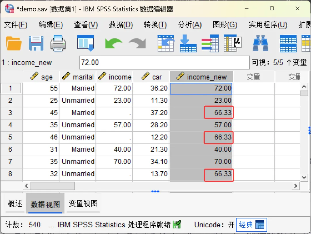The width and height of the screenshot is (311, 234).
Task: Open the 实用程序(U) menu
Action: (268, 25)
